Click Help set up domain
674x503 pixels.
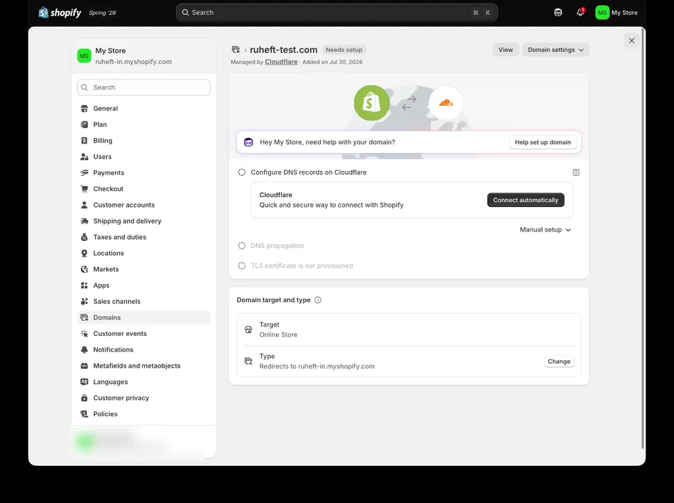point(543,142)
